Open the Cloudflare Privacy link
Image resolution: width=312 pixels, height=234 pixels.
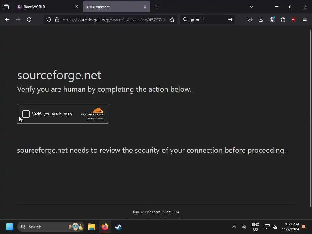pos(90,119)
